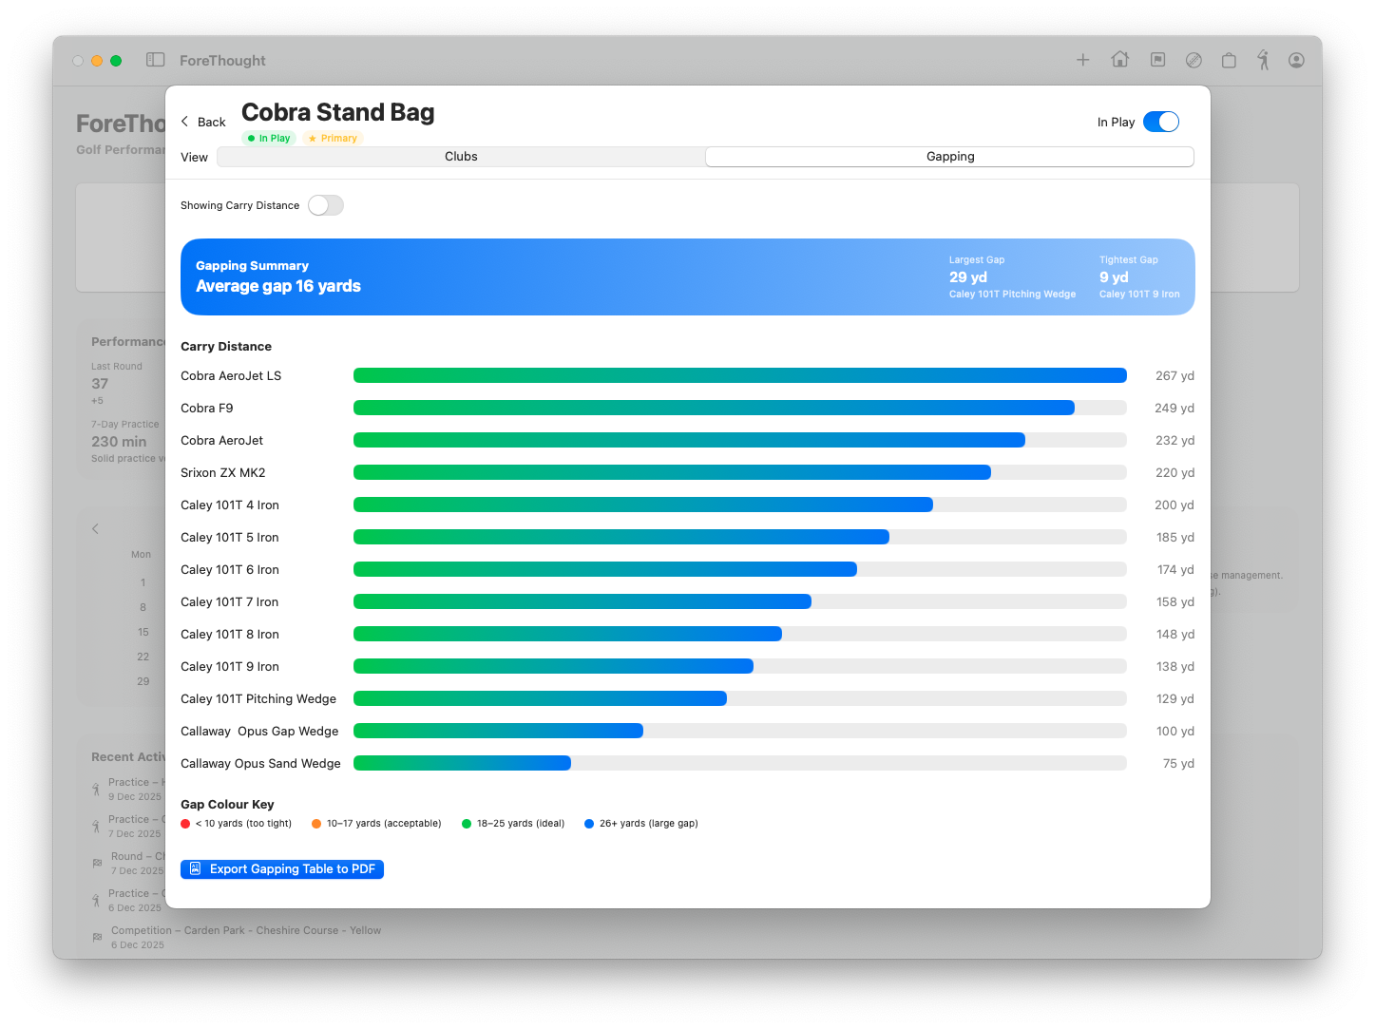Click golfer icon beside Practice 9 Dec 2025
The image size is (1375, 1029).
(x=96, y=790)
